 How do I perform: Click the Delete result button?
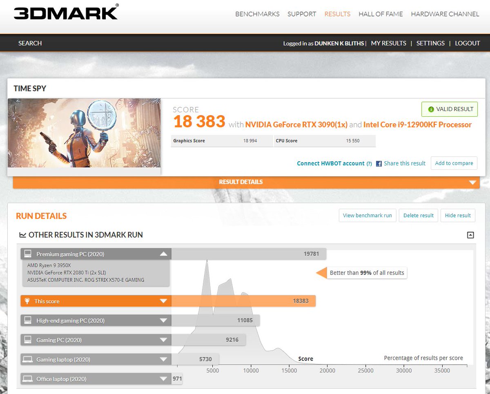point(418,215)
